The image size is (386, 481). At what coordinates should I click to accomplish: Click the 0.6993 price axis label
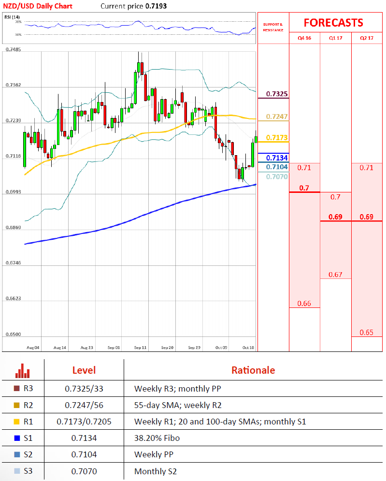pyautogui.click(x=13, y=192)
